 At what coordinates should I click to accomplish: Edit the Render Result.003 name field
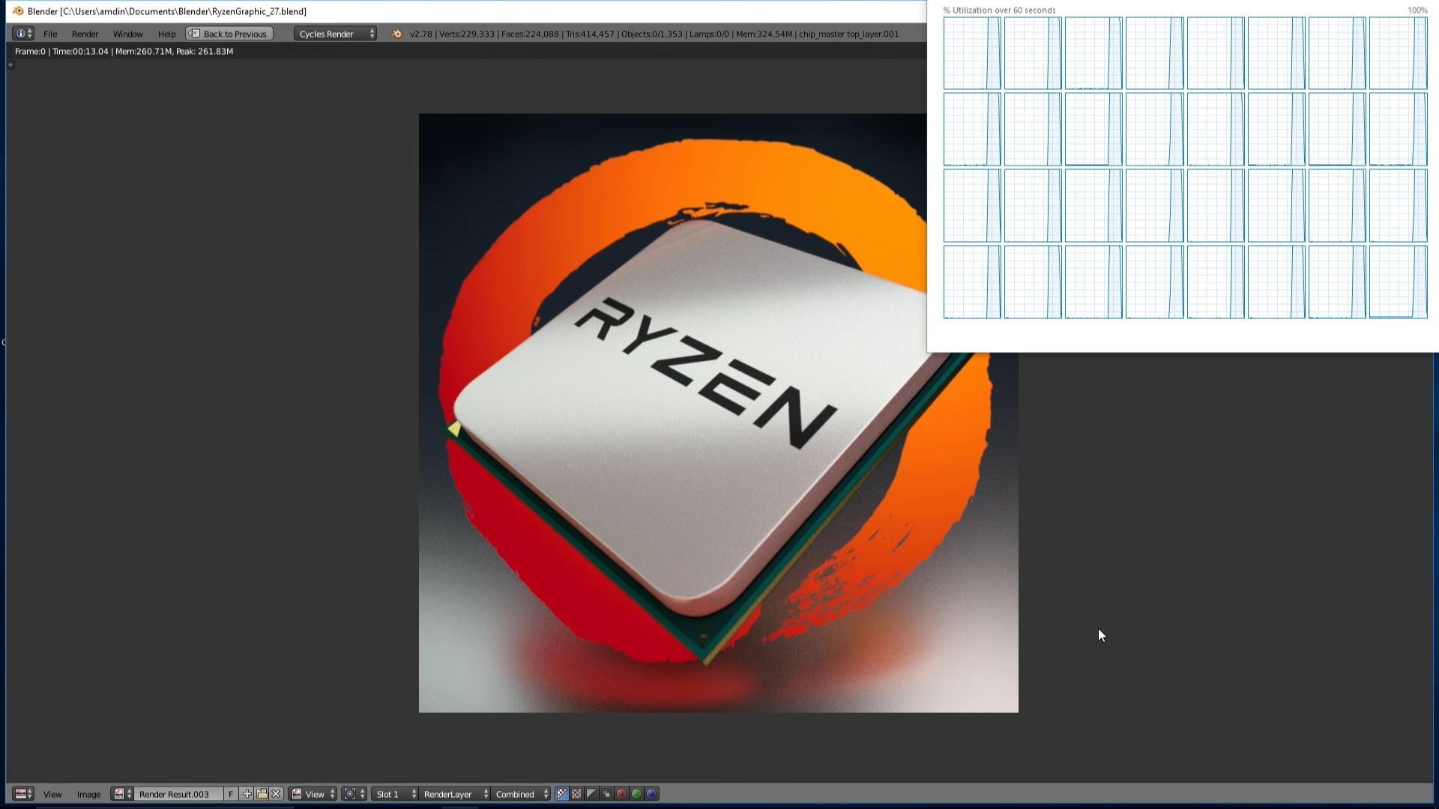click(178, 794)
